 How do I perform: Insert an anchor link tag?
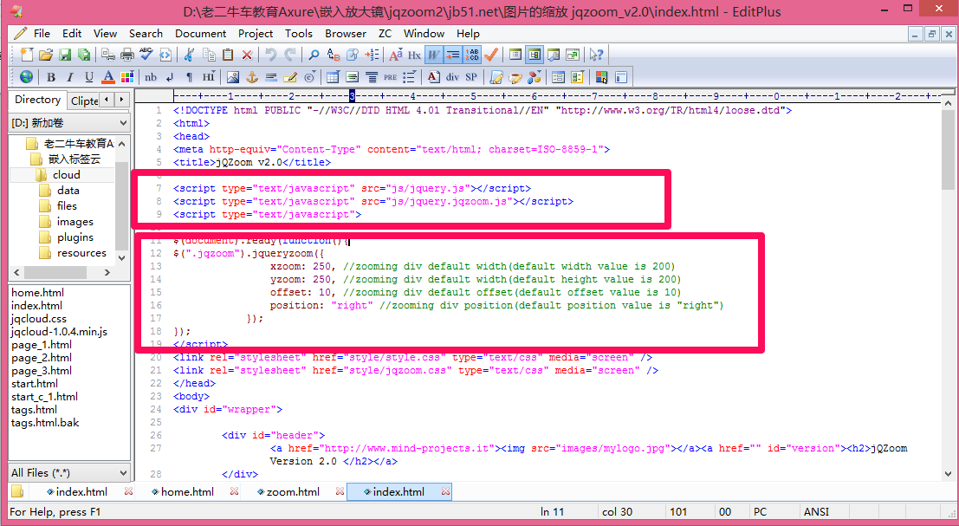(x=252, y=77)
